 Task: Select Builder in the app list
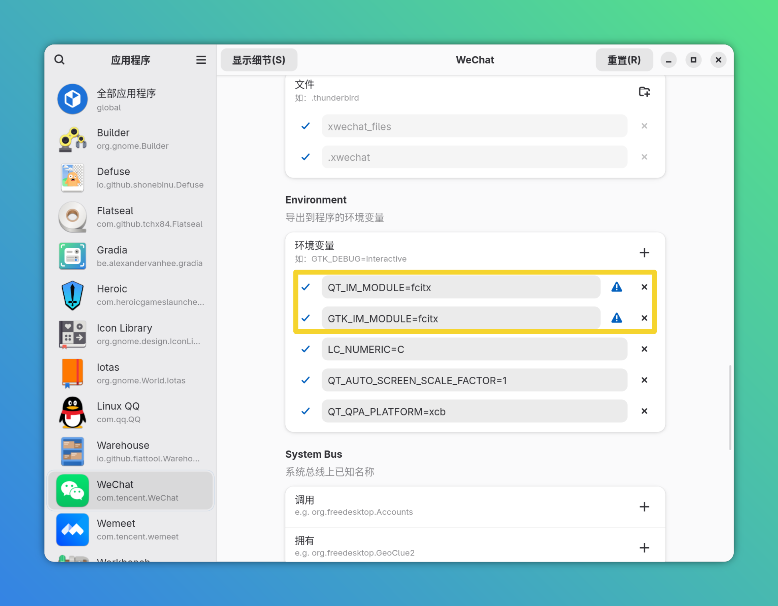click(130, 139)
